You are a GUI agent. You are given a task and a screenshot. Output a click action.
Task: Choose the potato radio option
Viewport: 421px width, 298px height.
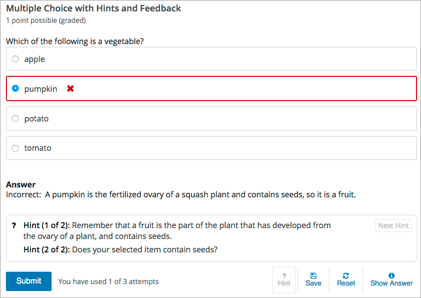[x=15, y=119]
